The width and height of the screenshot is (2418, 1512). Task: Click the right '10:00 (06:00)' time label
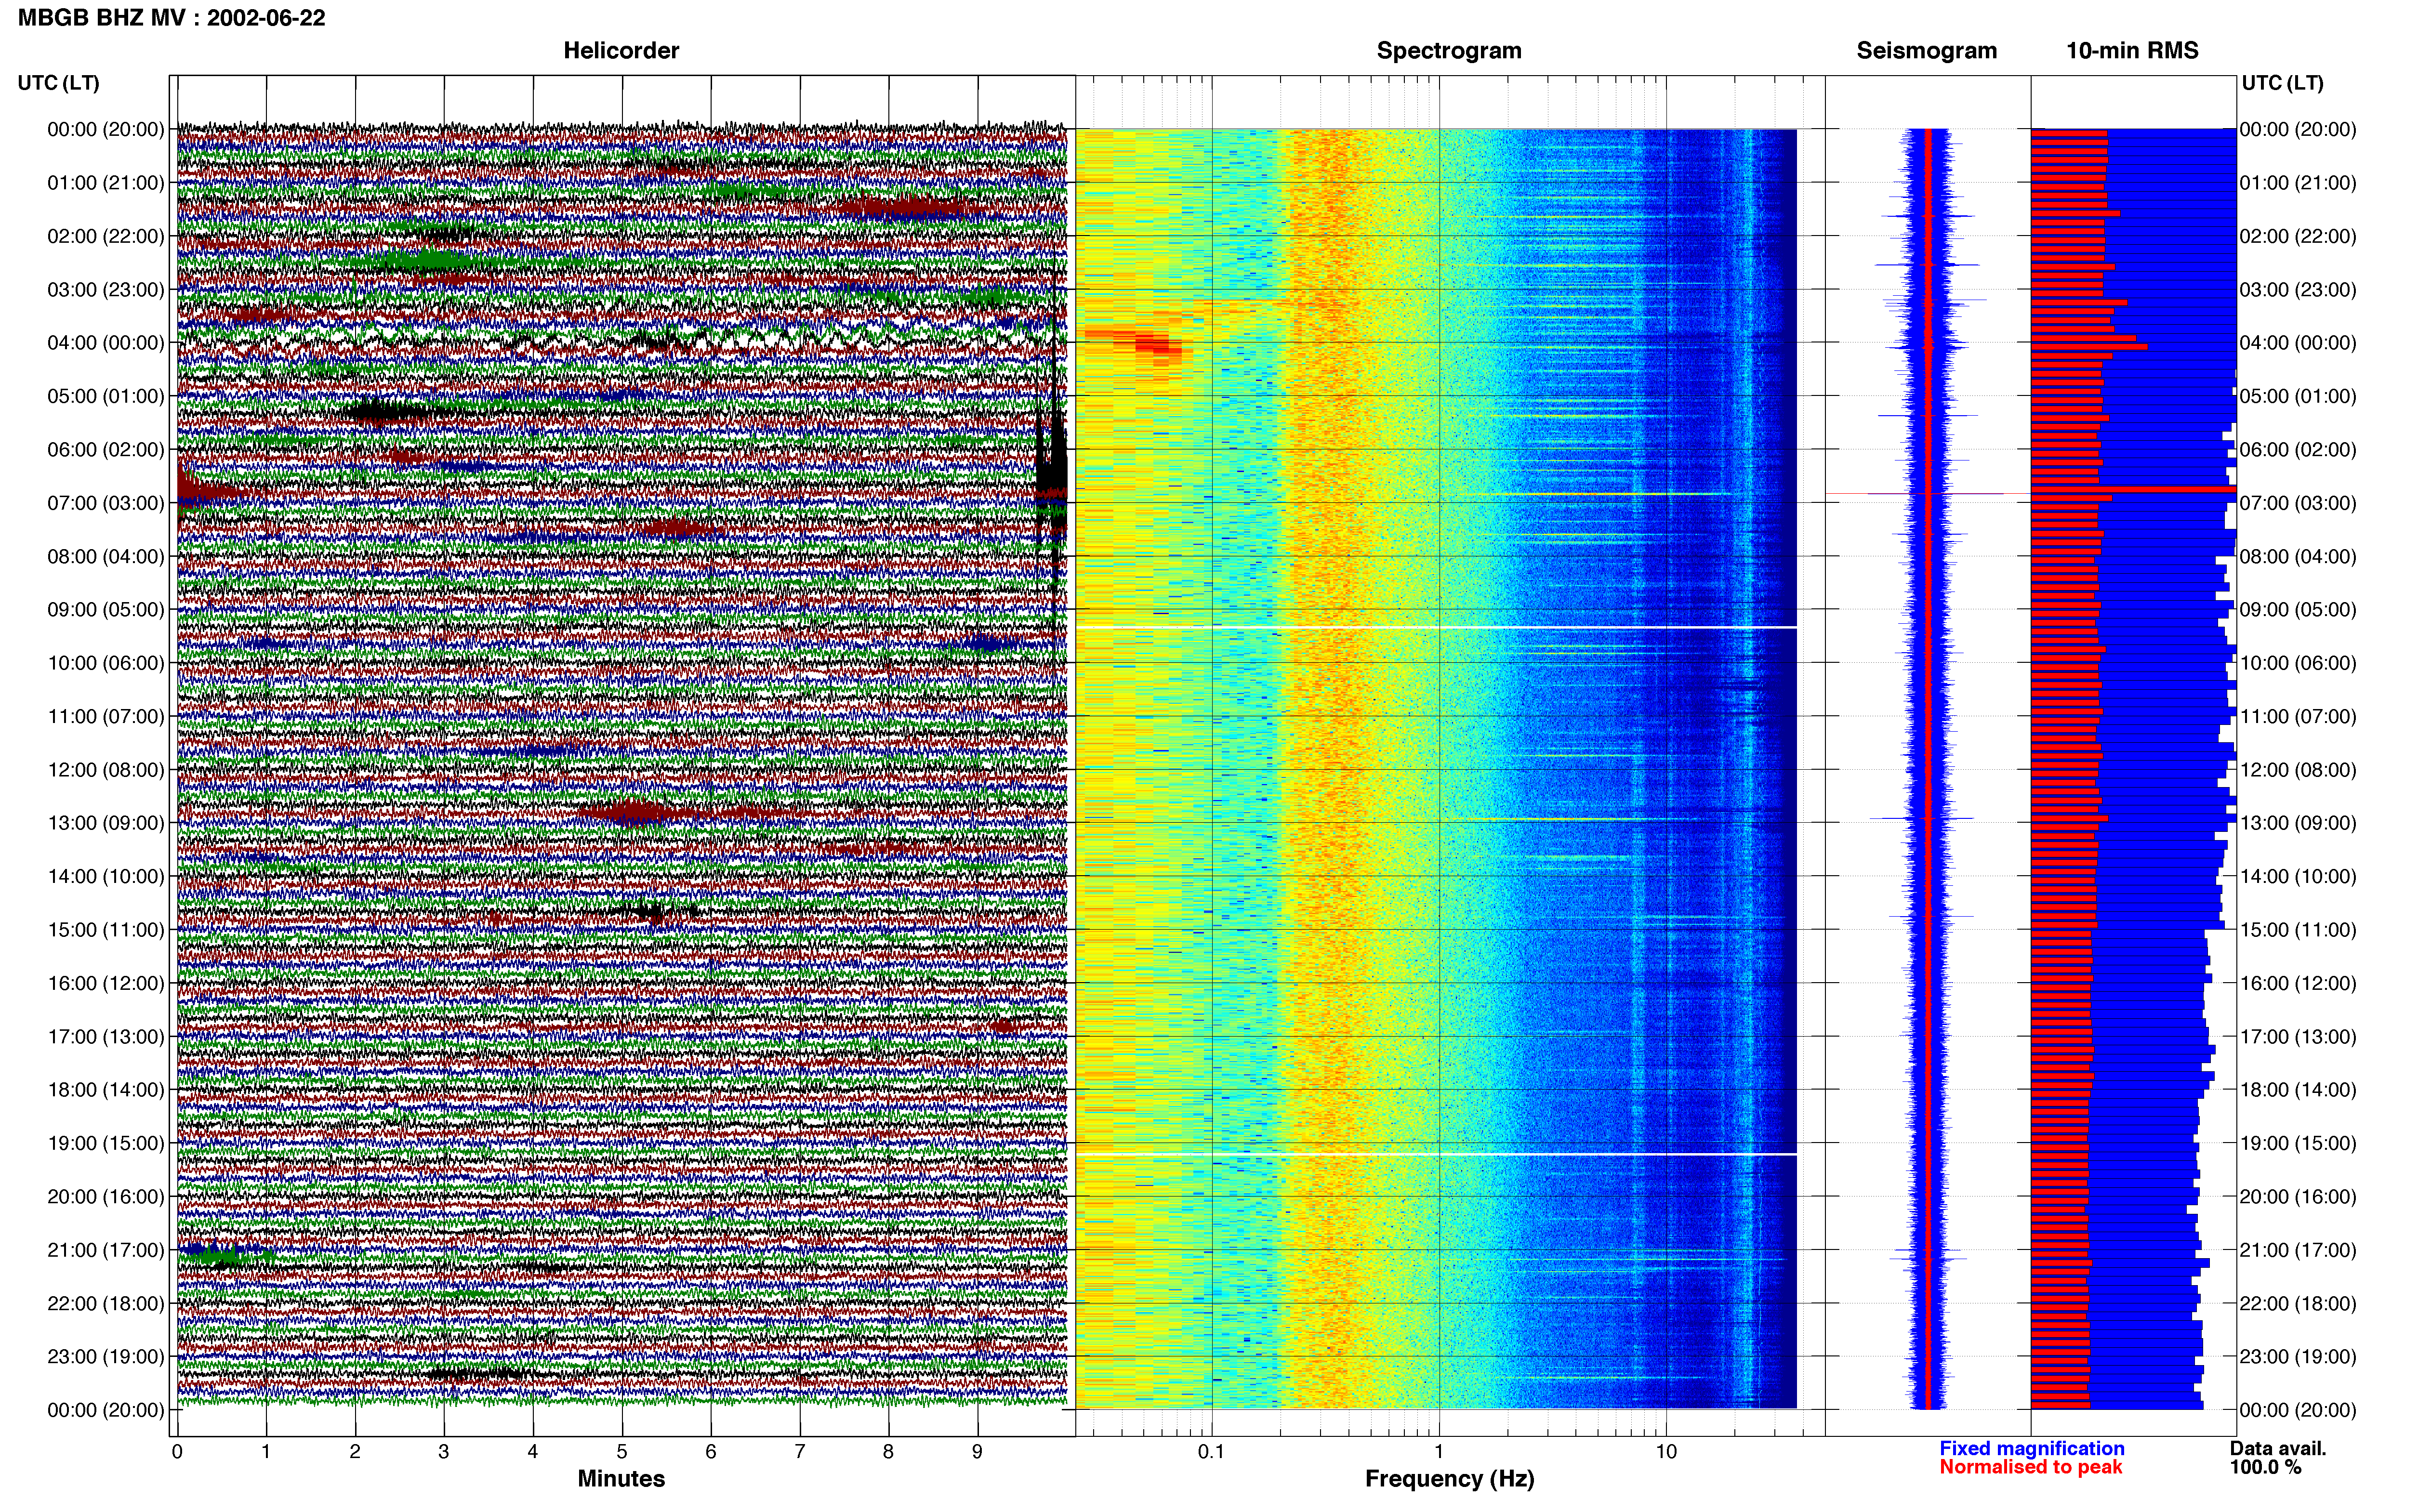click(x=2297, y=662)
